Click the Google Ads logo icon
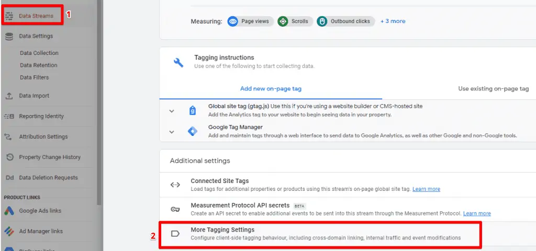536x251 pixels. [x=9, y=211]
